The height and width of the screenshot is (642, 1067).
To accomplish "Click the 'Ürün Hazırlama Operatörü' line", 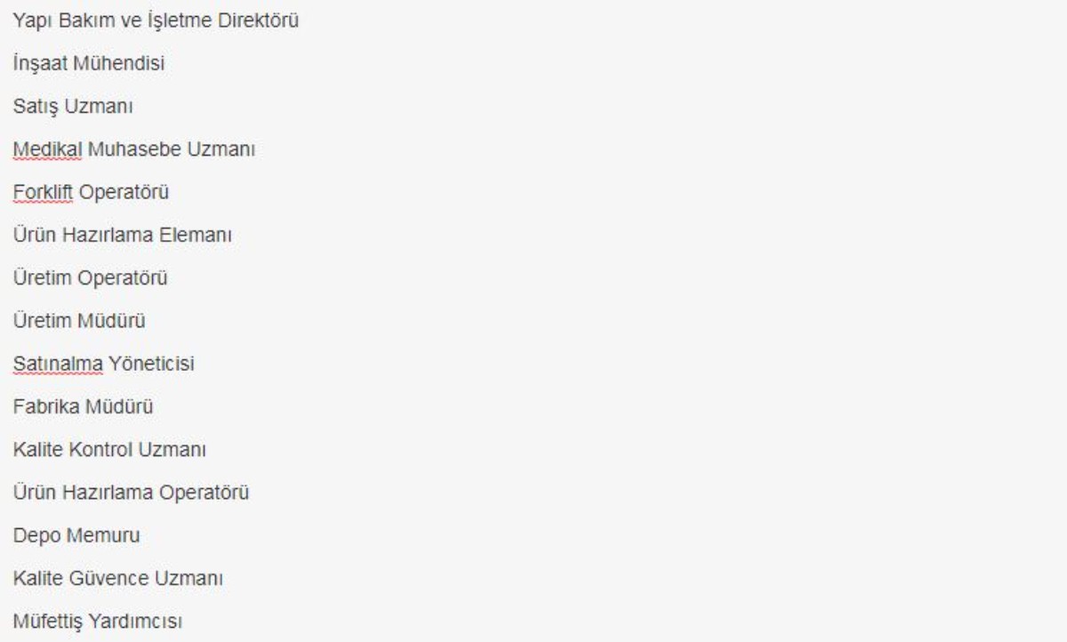I will tap(130, 492).
